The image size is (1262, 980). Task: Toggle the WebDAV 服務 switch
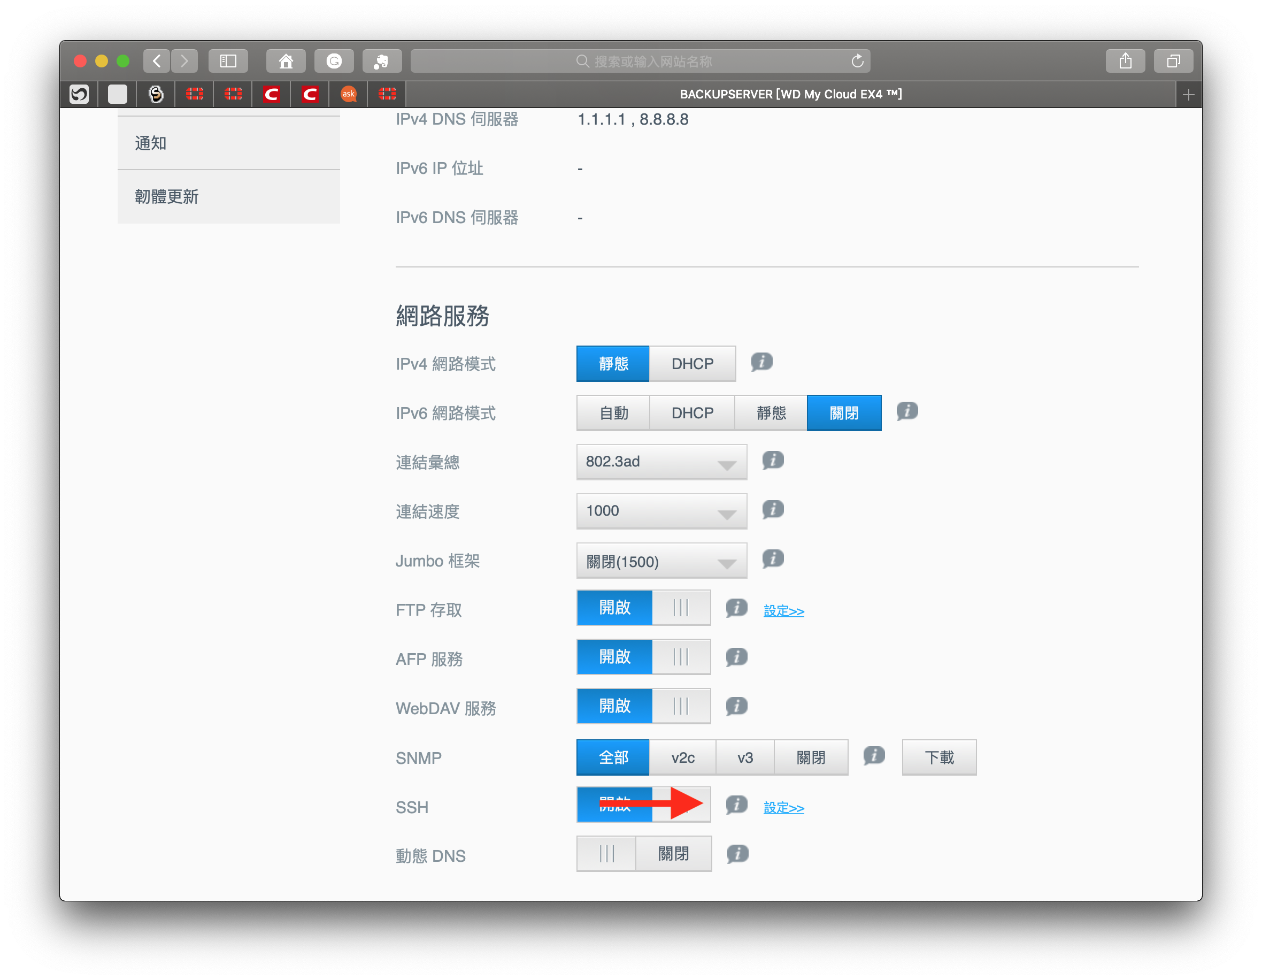click(644, 706)
